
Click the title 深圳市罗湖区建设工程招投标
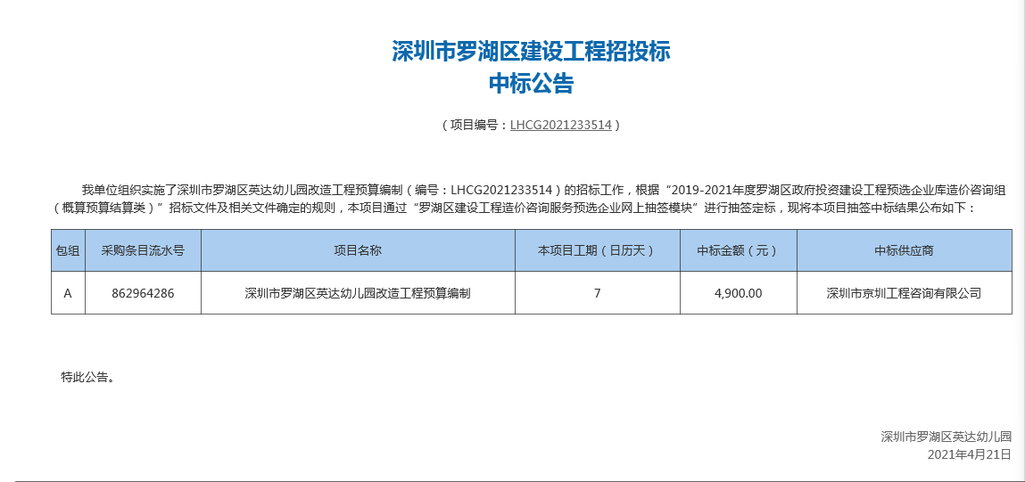click(531, 52)
